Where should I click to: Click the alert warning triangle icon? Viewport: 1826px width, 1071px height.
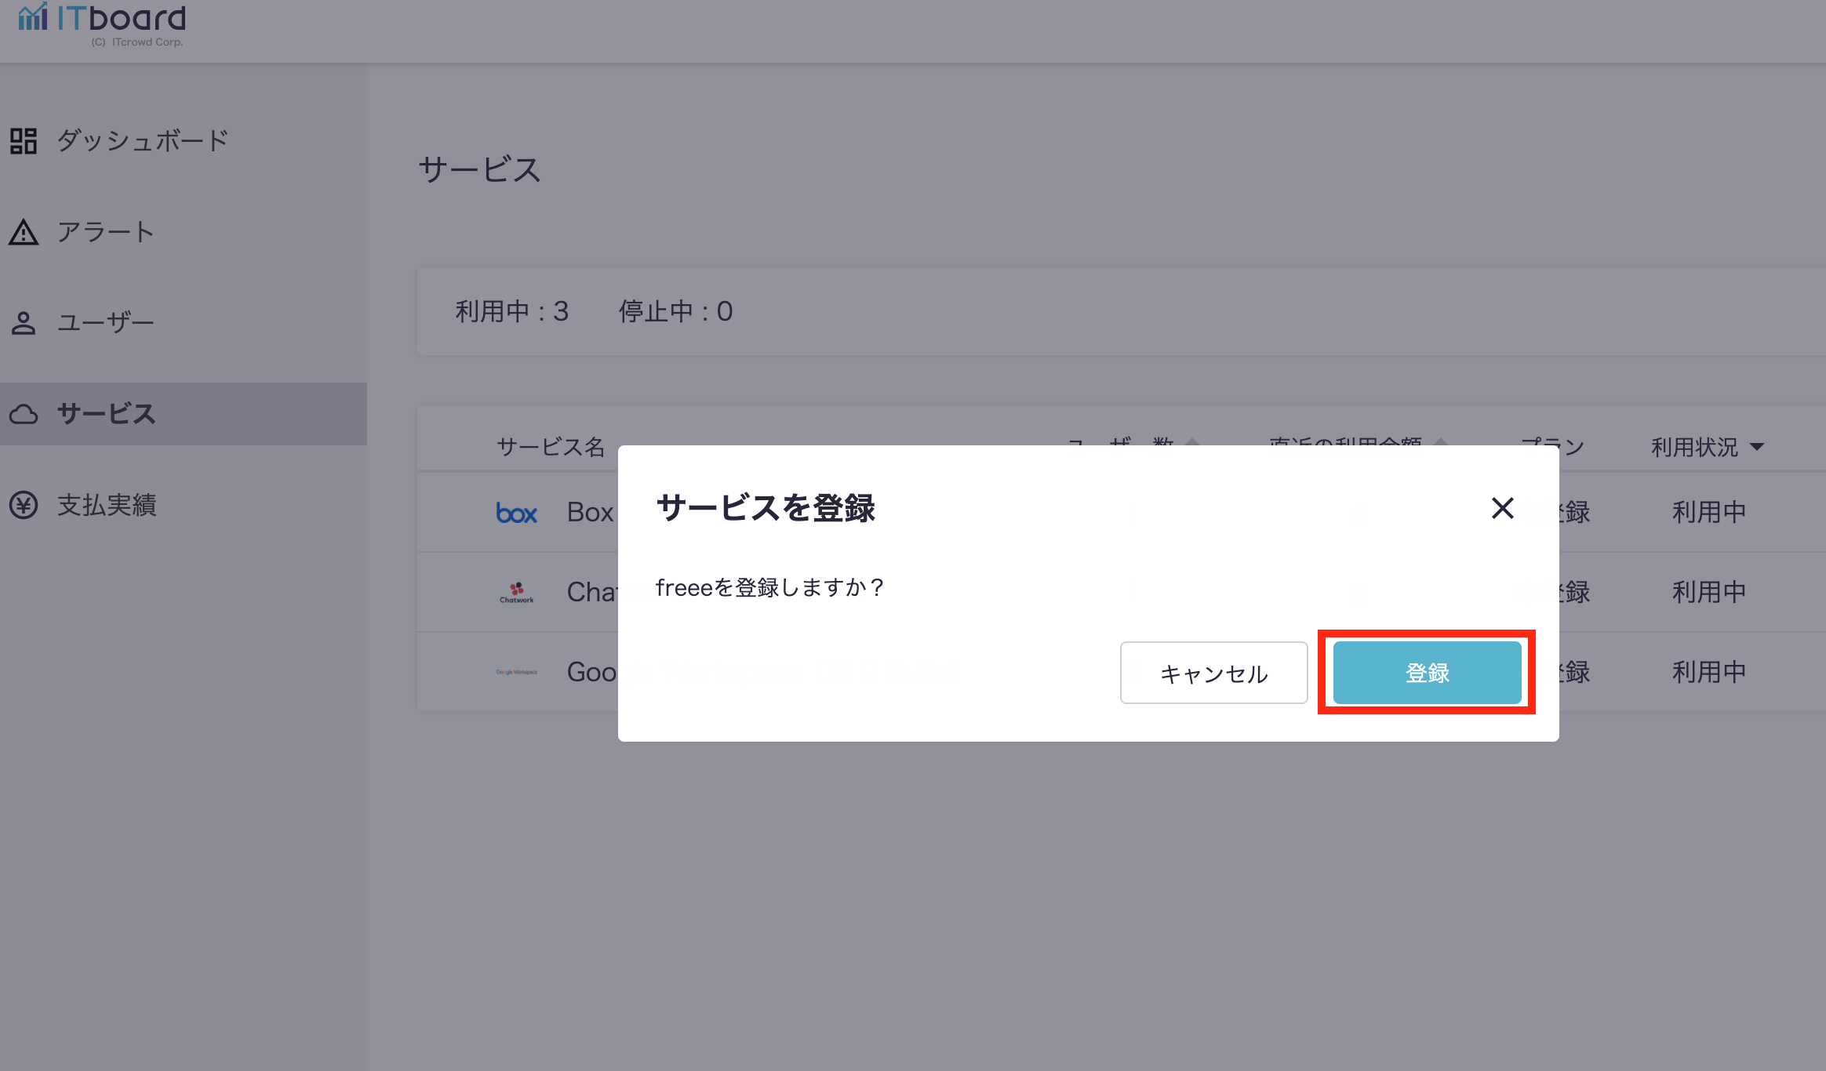(24, 232)
